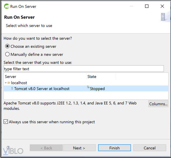Collapse the localhost tree node
Viewport: 171px width, 158px height.
[x=6, y=83]
